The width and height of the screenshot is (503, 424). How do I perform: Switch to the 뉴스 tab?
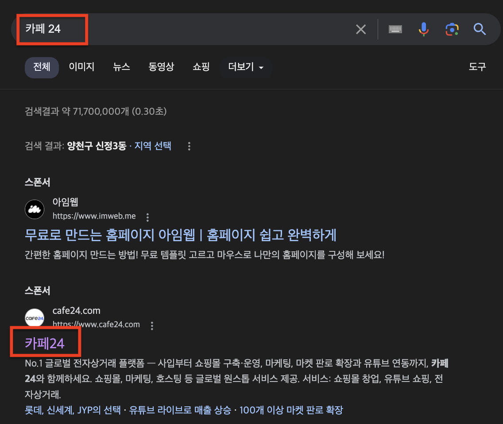point(122,67)
